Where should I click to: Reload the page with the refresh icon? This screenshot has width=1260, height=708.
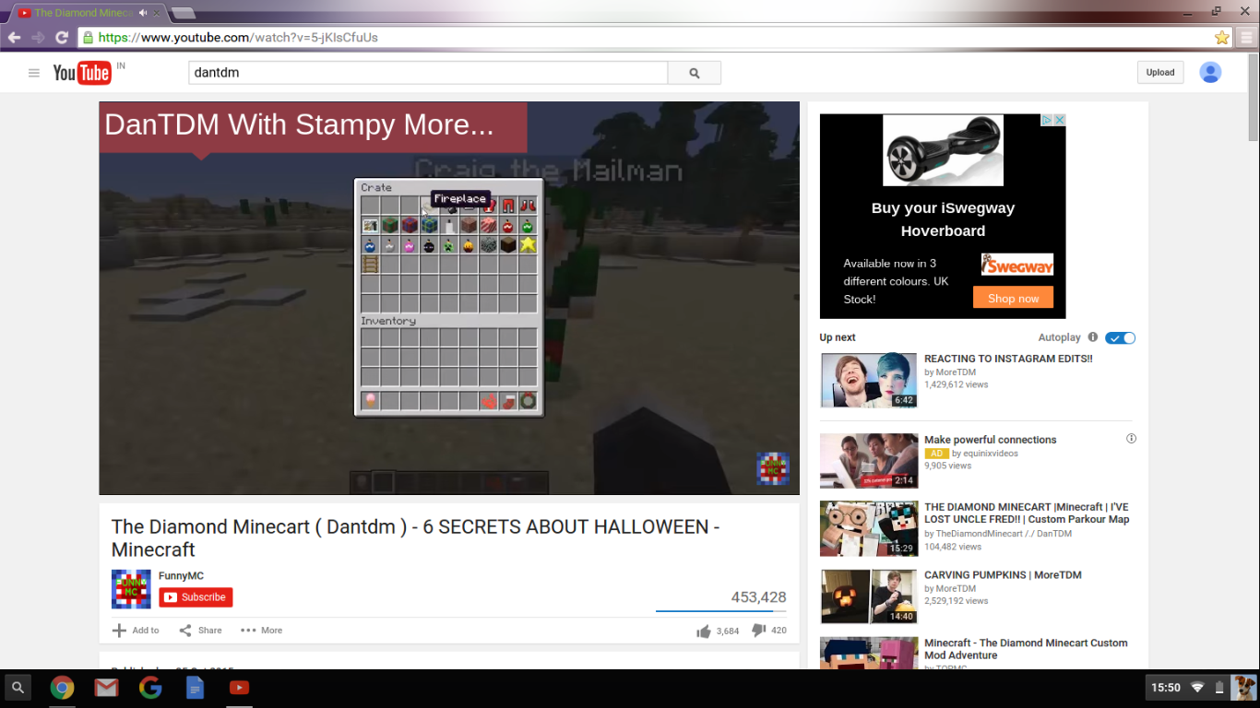coord(62,38)
